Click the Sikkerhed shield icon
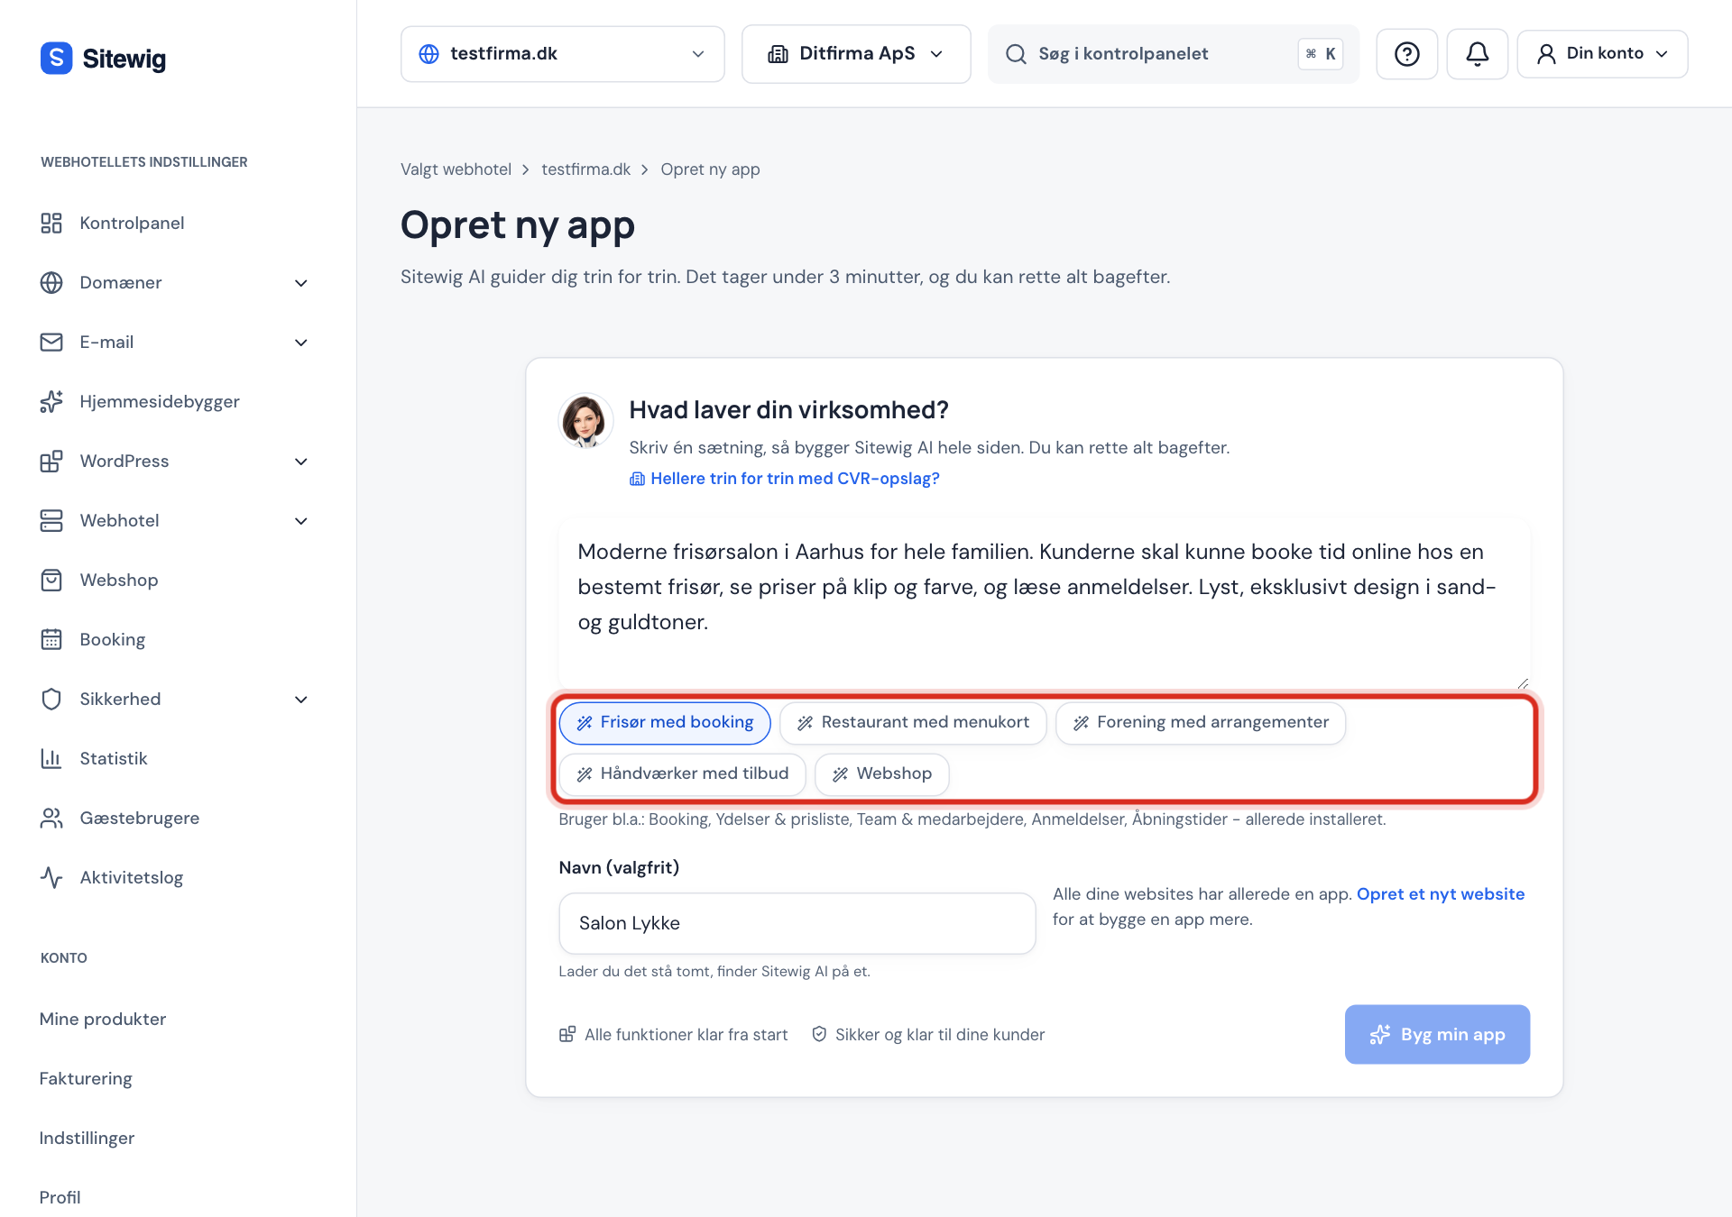The height and width of the screenshot is (1217, 1732). pyautogui.click(x=51, y=699)
